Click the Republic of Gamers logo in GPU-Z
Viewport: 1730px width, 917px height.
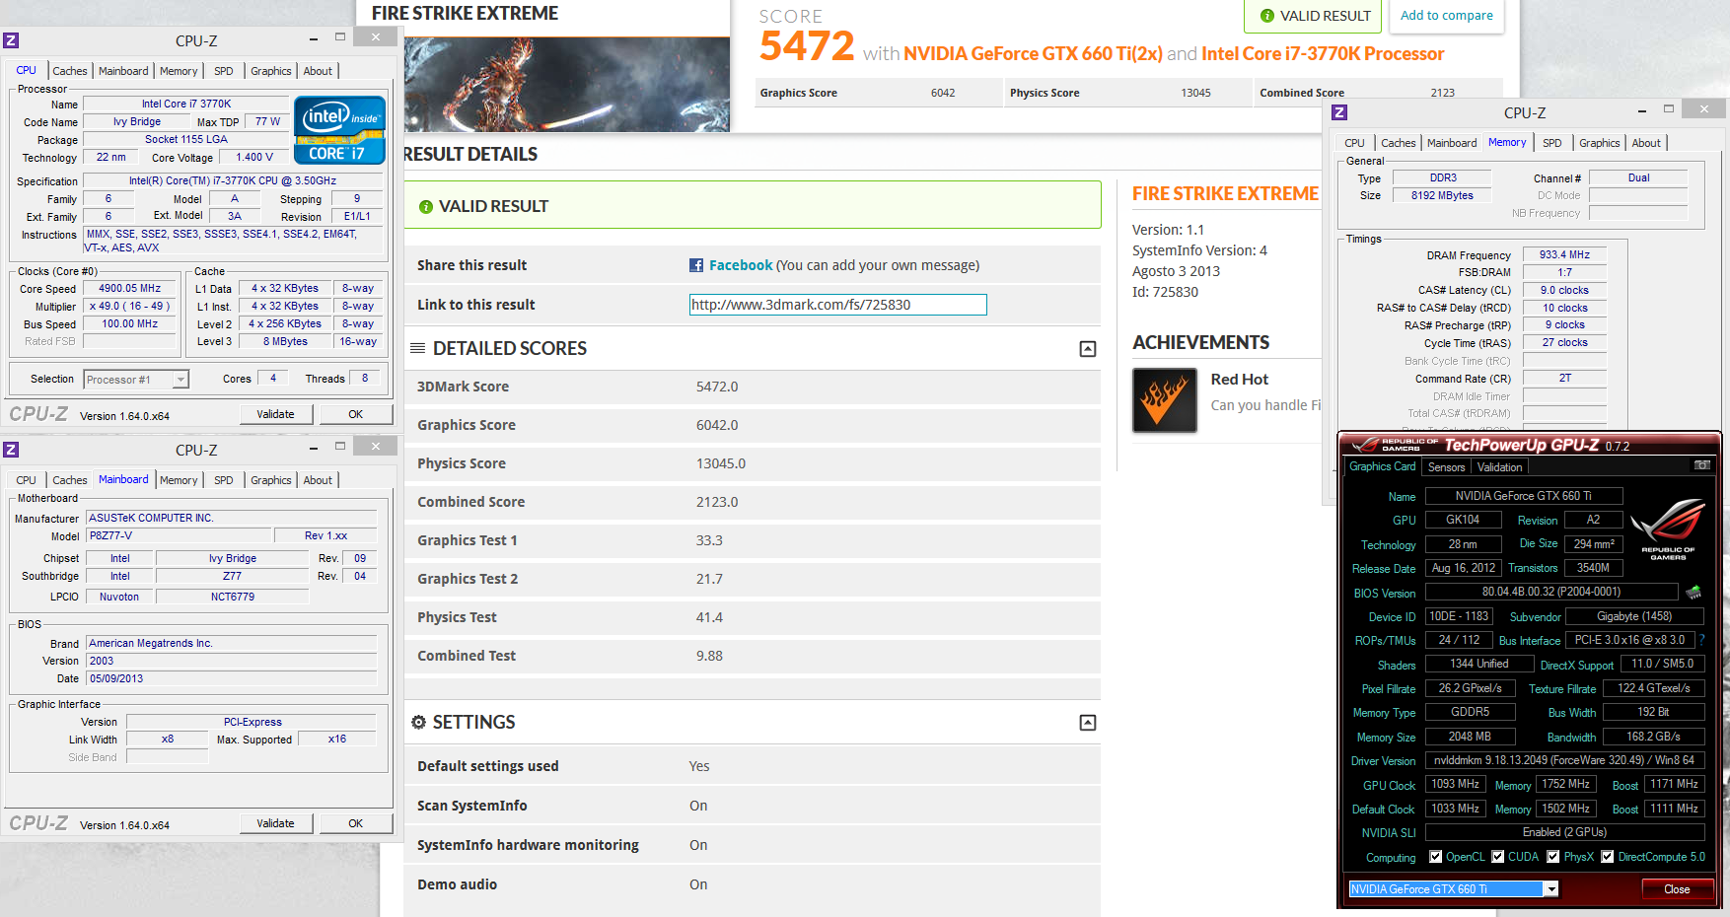pyautogui.click(x=1668, y=529)
